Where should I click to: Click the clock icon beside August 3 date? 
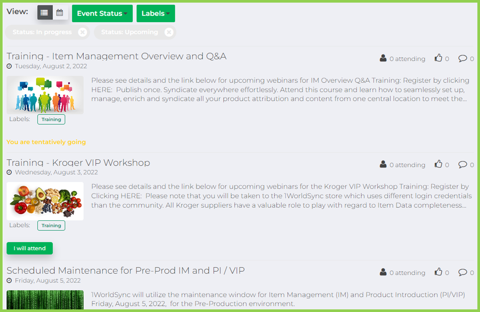point(9,172)
